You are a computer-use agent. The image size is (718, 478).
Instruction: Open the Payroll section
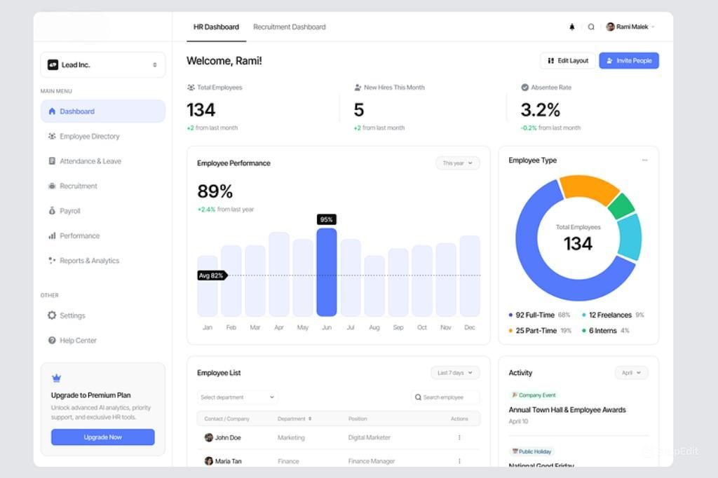(x=69, y=211)
